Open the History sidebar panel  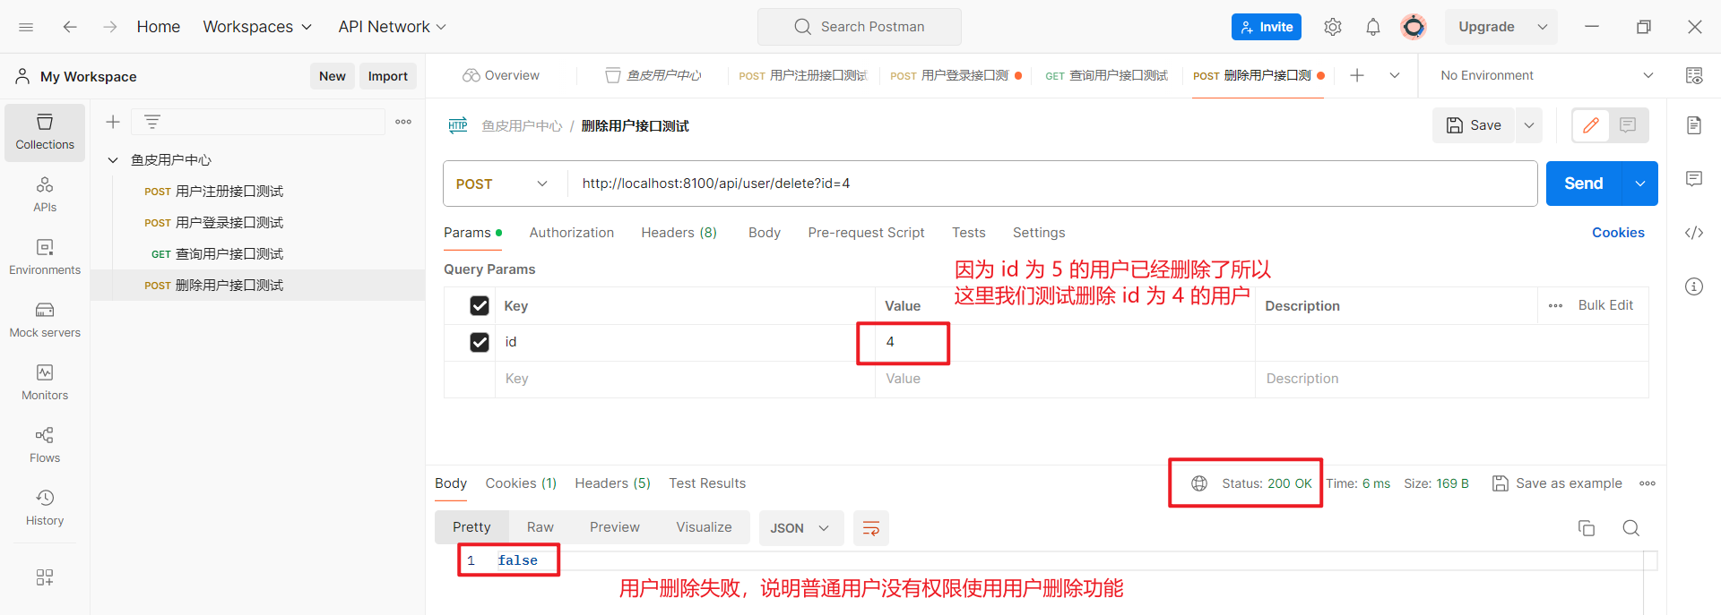click(x=45, y=507)
